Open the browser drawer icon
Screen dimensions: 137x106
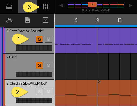coord(9,6)
